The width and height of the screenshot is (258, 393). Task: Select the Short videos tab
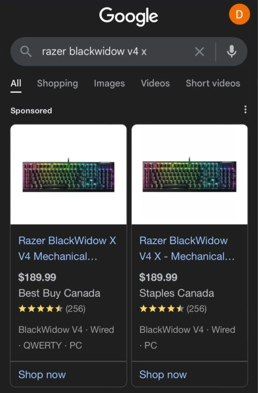click(x=213, y=83)
